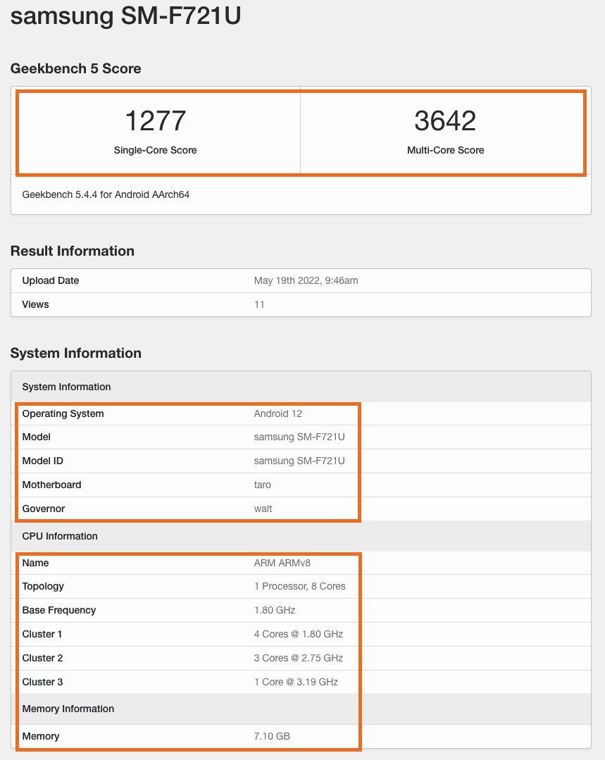Image resolution: width=605 pixels, height=760 pixels.
Task: Click the Geekbench 5 Score heading
Action: 75,68
